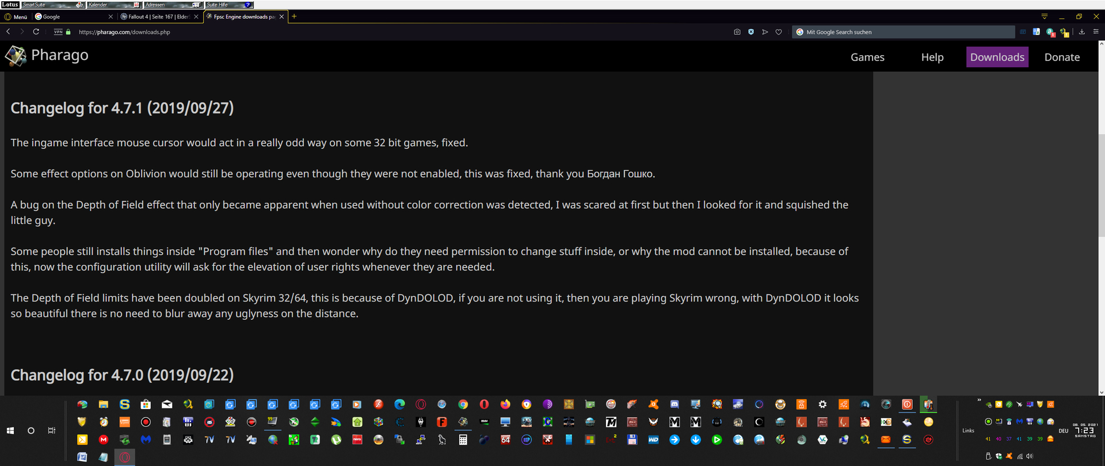Open Microsoft Store from the taskbar
Image resolution: width=1105 pixels, height=466 pixels.
(x=146, y=404)
